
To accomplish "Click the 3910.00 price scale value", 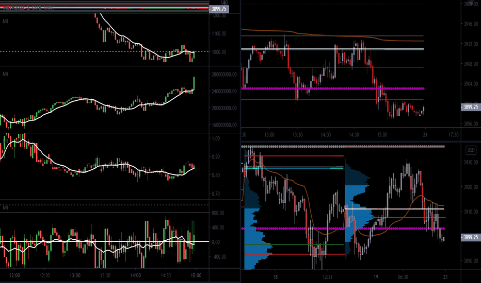I will coord(471,211).
